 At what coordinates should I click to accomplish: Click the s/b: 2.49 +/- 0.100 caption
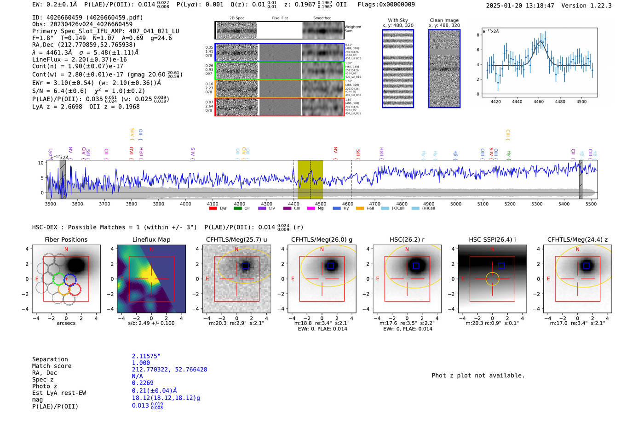151,323
